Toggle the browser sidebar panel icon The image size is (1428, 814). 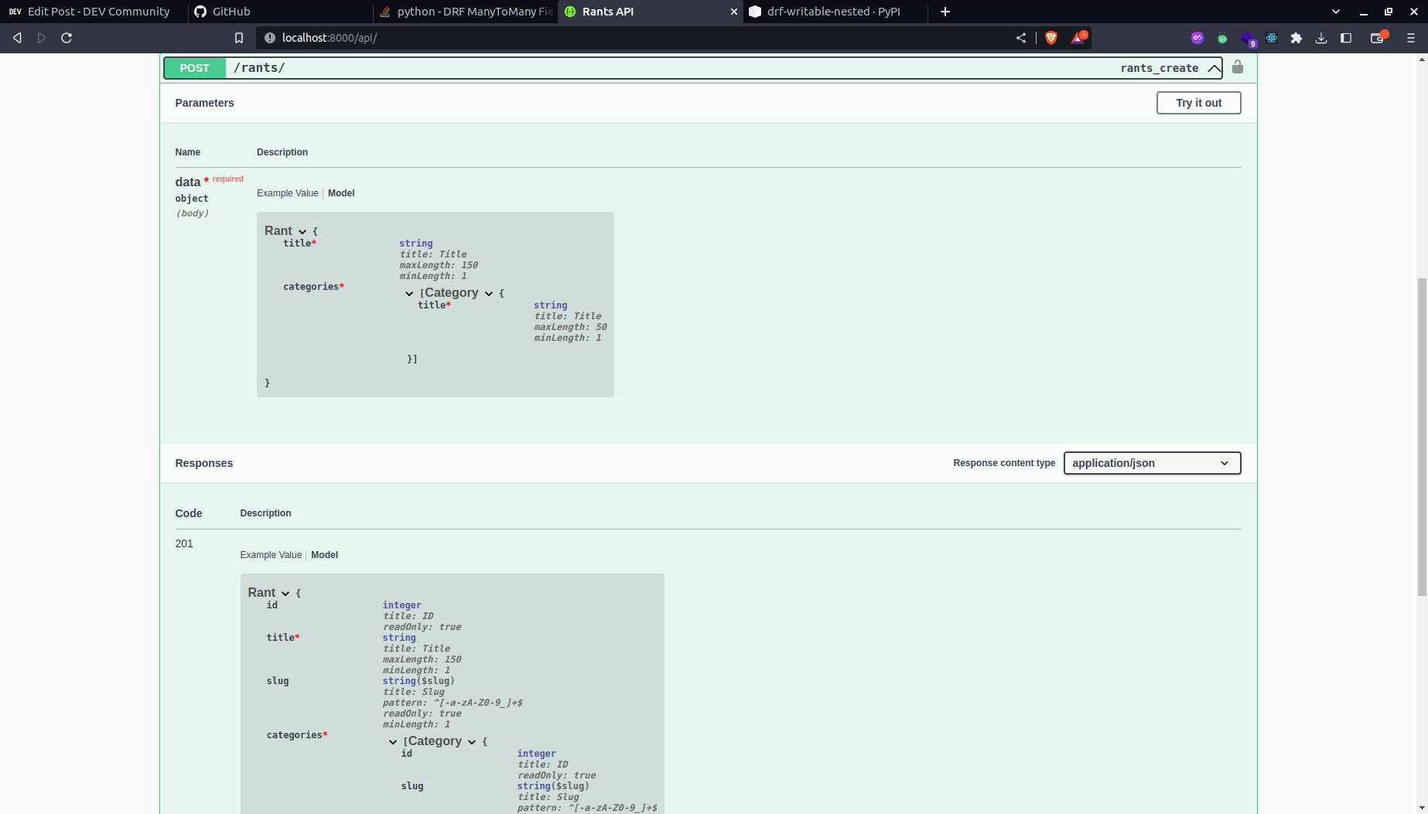1346,37
